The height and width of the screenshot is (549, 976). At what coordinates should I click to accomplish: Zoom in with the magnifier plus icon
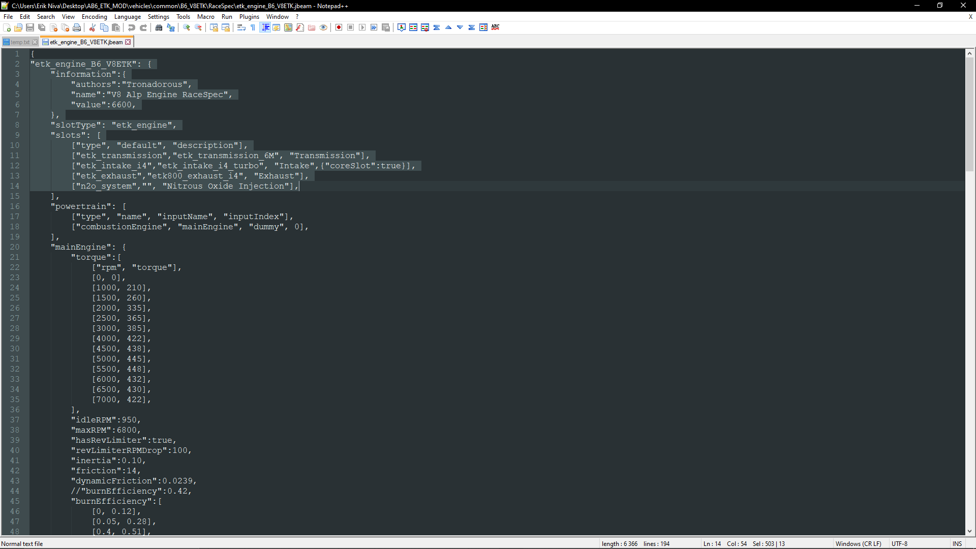187,27
